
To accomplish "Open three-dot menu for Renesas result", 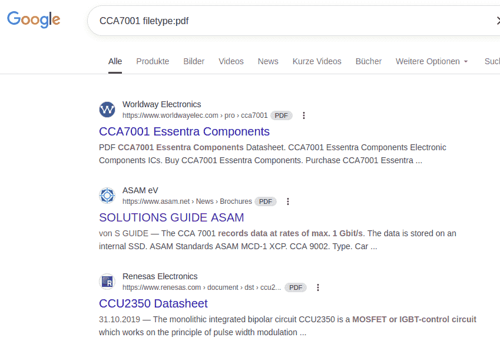I will [x=318, y=287].
